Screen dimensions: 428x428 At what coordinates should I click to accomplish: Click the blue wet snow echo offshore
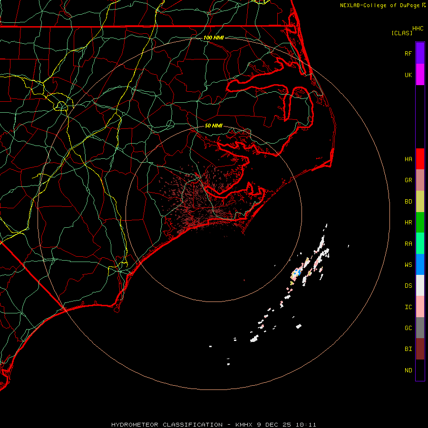pos(297,272)
